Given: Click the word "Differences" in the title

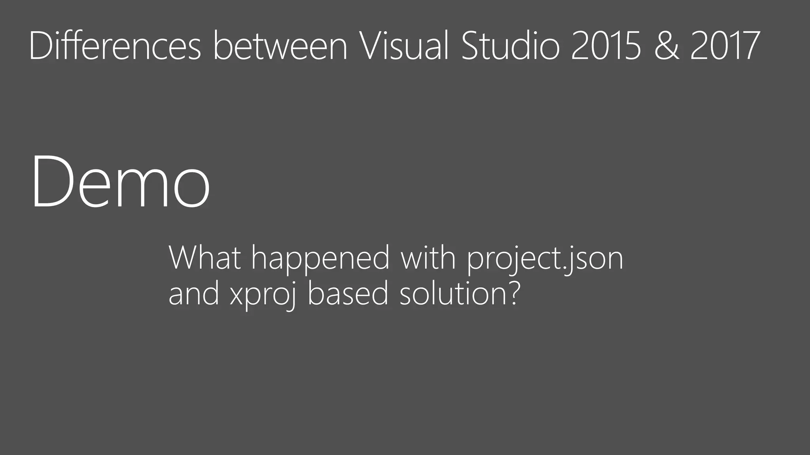Looking at the screenshot, I should (x=115, y=45).
